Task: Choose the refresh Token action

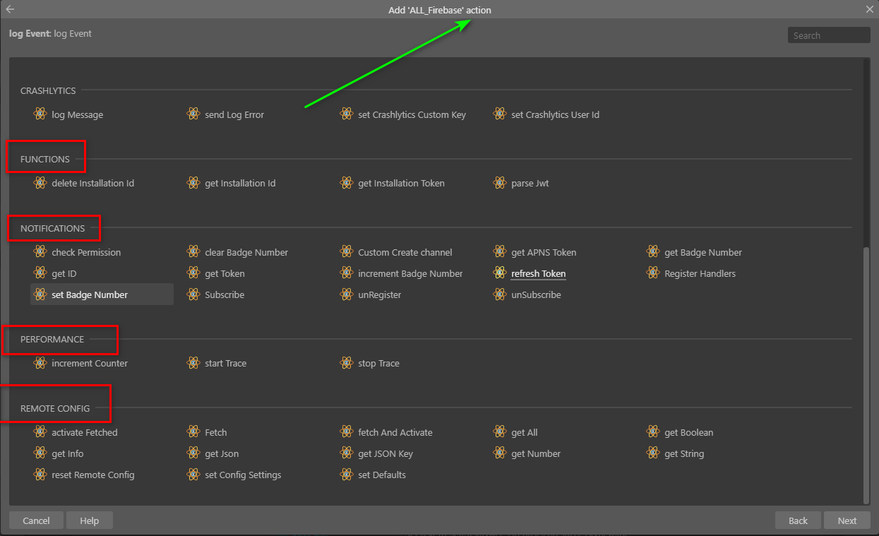Action: point(538,273)
